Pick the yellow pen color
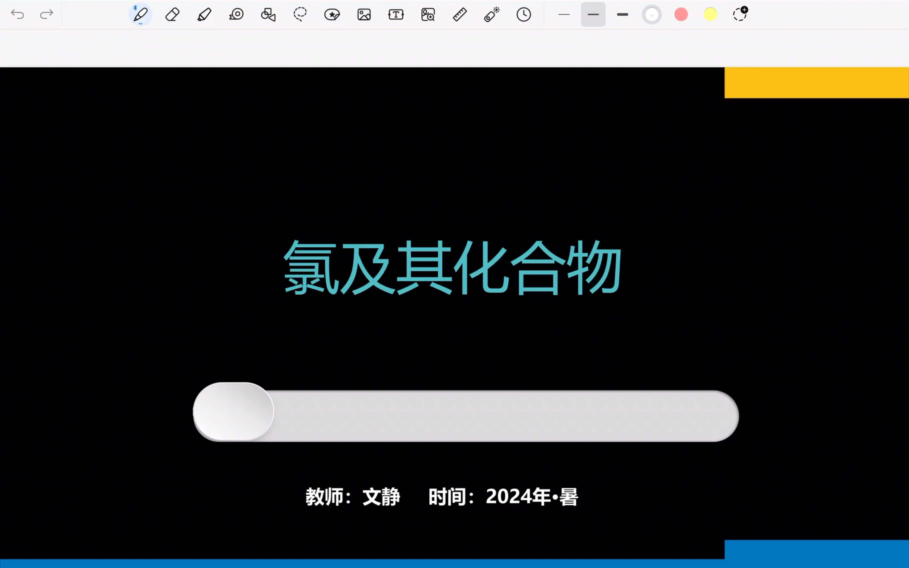 pos(710,15)
